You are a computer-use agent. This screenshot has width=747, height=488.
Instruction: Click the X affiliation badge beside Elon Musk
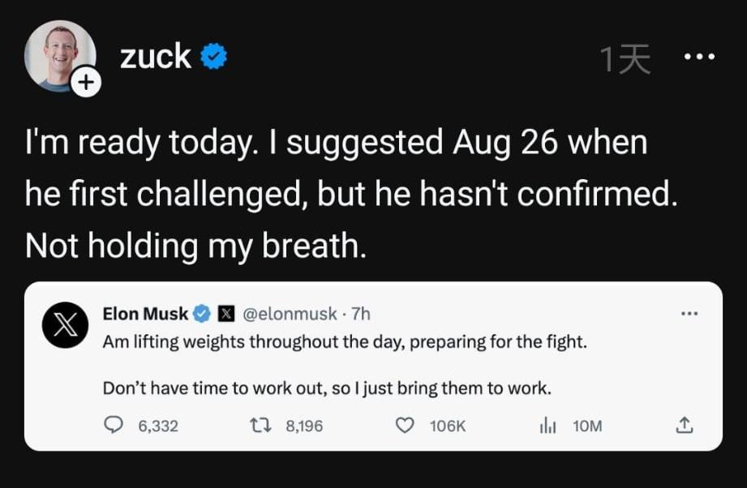pos(226,313)
